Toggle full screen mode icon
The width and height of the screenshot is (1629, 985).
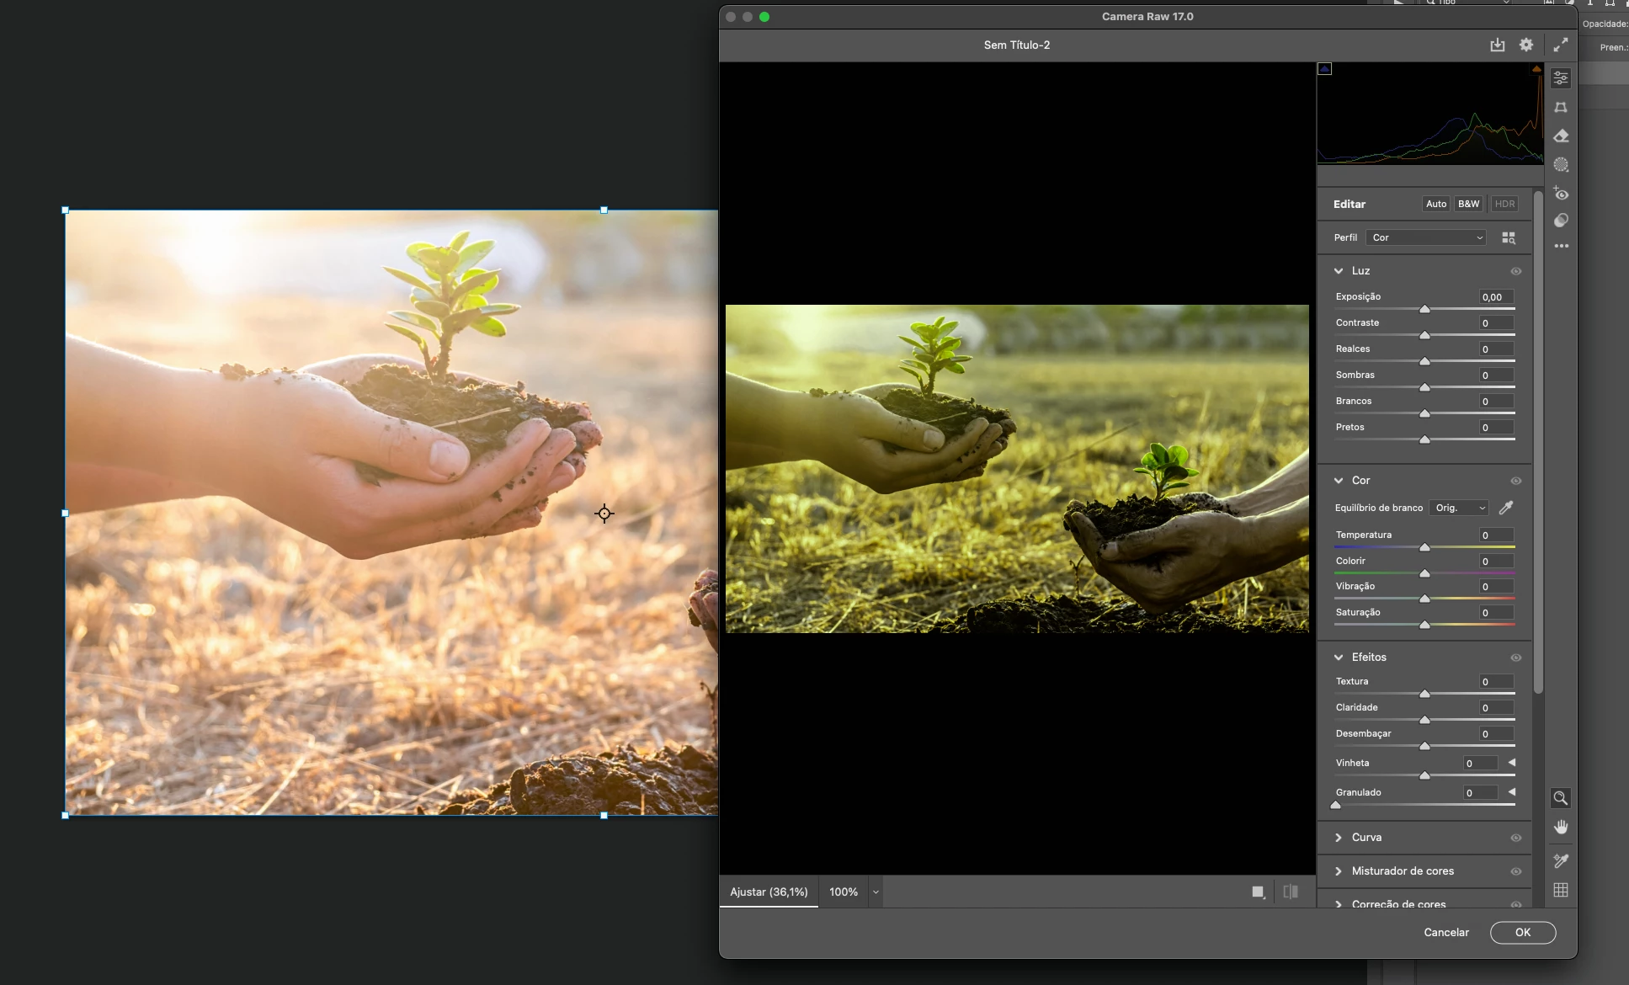tap(1561, 45)
